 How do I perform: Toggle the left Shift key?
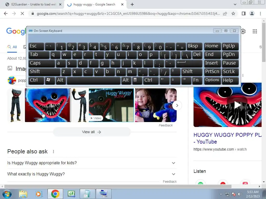tap(44, 72)
